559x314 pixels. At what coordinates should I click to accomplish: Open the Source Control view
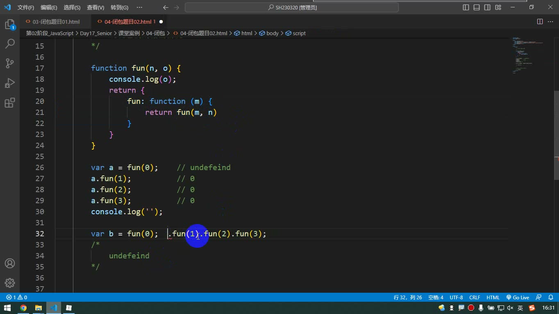point(10,63)
